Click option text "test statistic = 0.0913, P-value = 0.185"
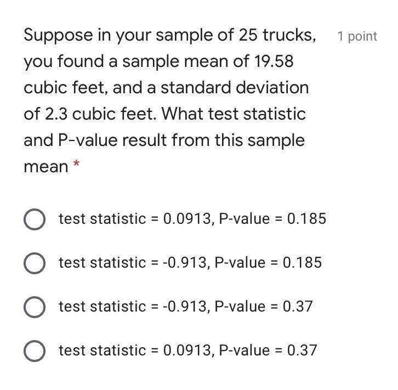The width and height of the screenshot is (398, 390). pos(192,219)
